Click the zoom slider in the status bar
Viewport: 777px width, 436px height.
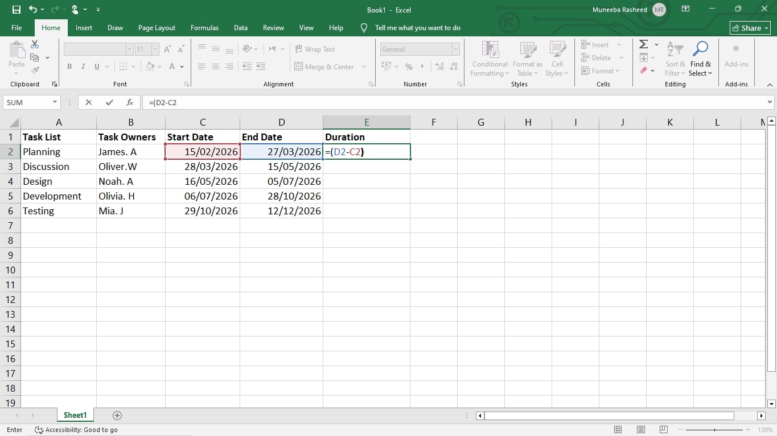point(714,430)
